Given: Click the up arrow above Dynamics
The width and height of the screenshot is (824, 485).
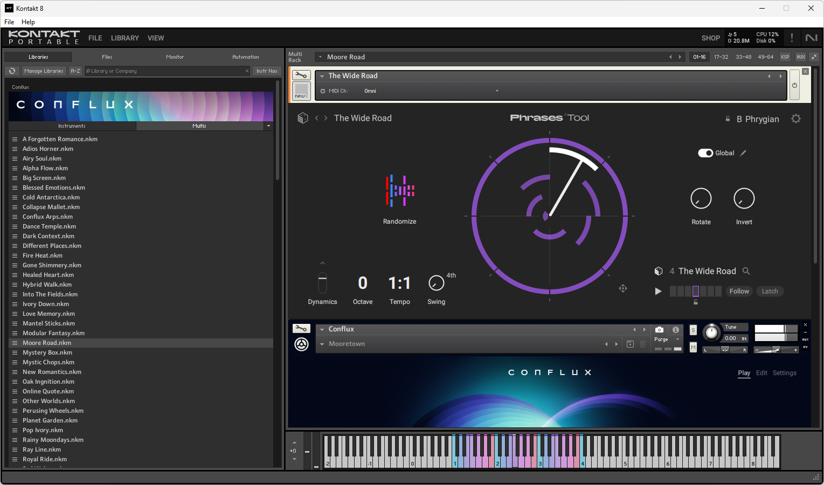Looking at the screenshot, I should (322, 264).
